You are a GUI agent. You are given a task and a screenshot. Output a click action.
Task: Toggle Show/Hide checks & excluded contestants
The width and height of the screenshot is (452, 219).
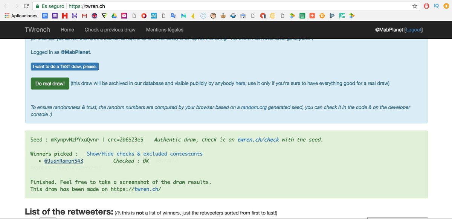tap(145, 154)
